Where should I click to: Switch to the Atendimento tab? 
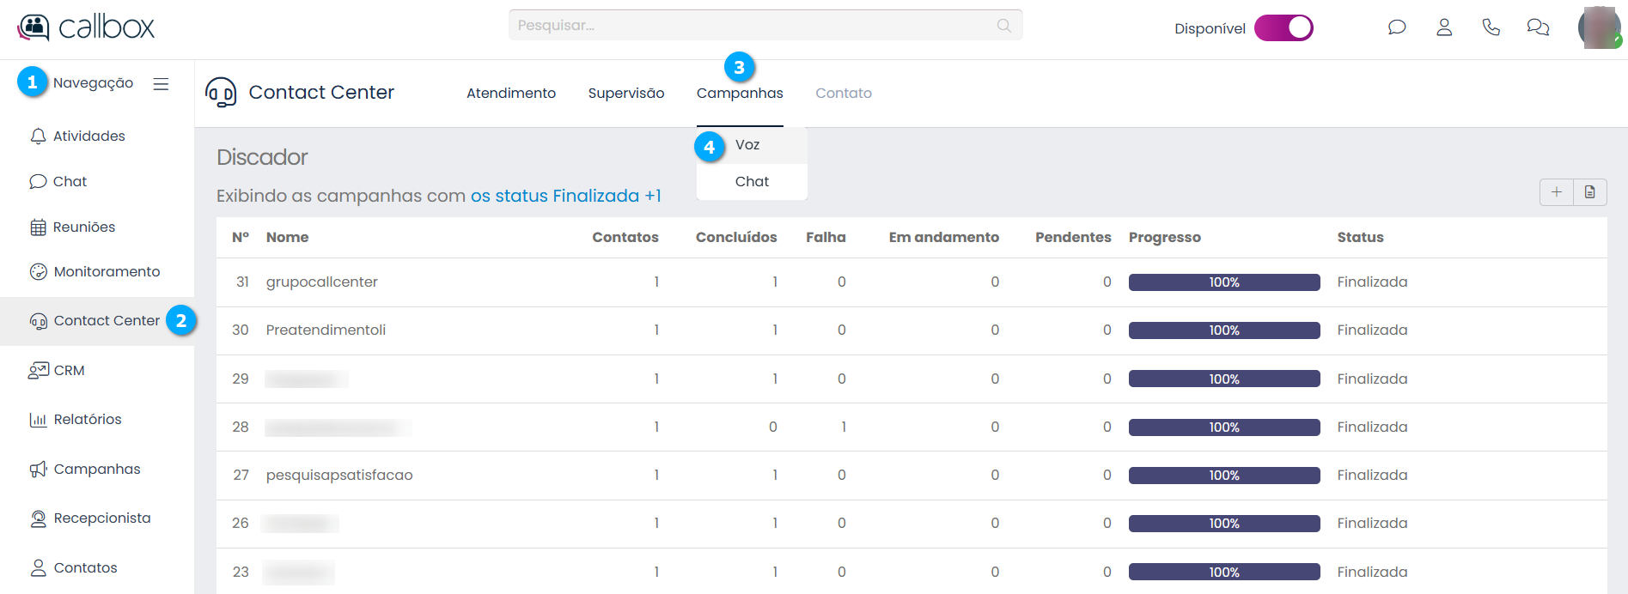[511, 93]
